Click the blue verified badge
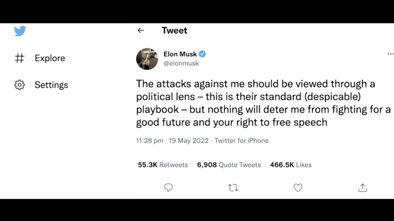This screenshot has height=221, width=394. click(202, 54)
